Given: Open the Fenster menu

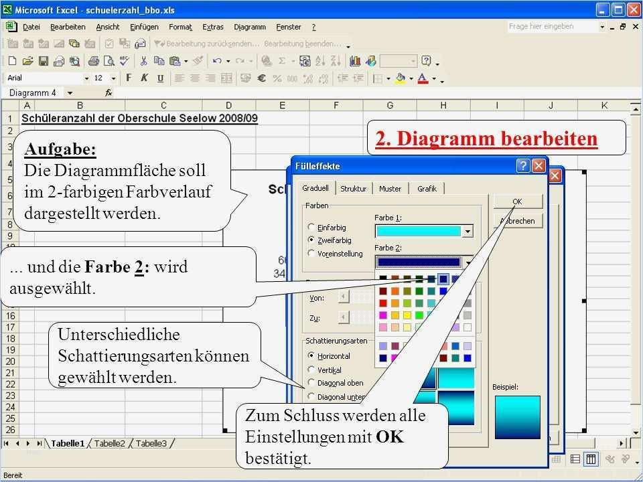Looking at the screenshot, I should pos(288,27).
